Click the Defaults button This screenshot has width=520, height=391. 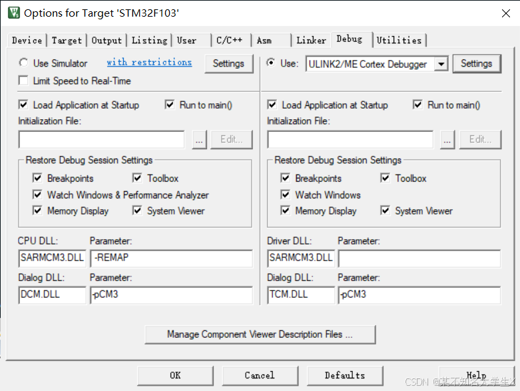point(345,376)
